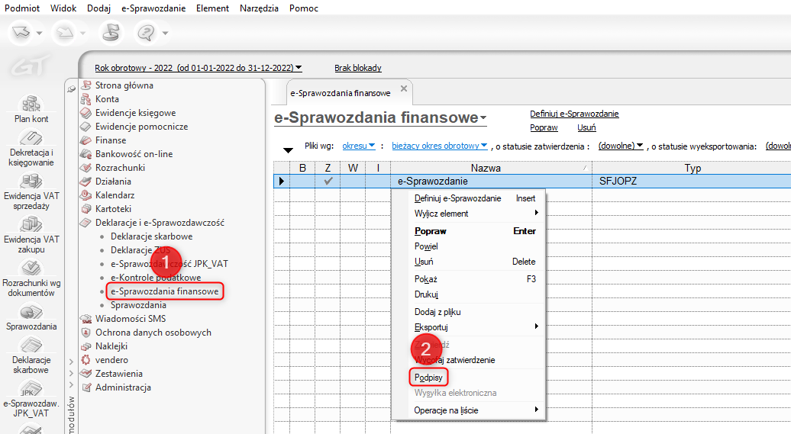Click the Brak blokady link
791x434 pixels.
[357, 68]
